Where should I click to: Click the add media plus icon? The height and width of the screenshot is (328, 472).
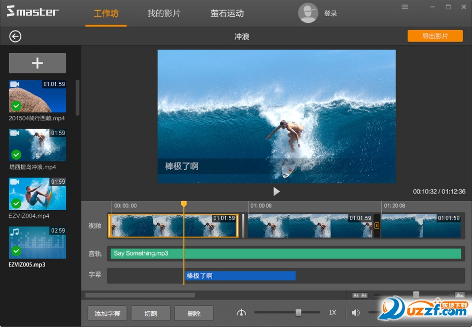click(x=37, y=63)
